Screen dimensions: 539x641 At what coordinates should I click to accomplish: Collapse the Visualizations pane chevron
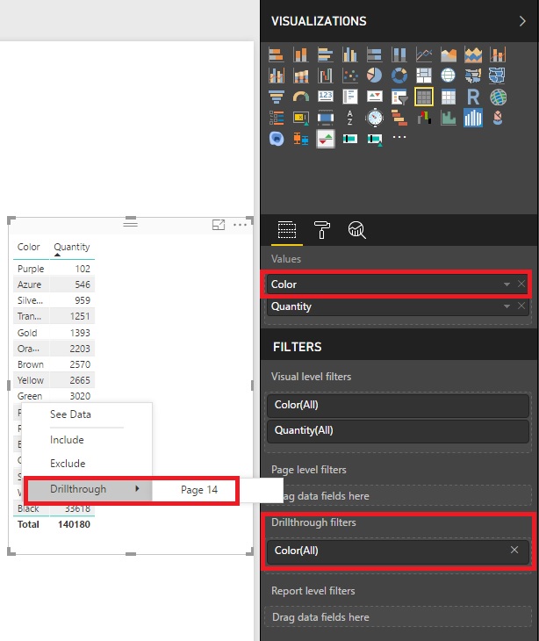pos(522,21)
